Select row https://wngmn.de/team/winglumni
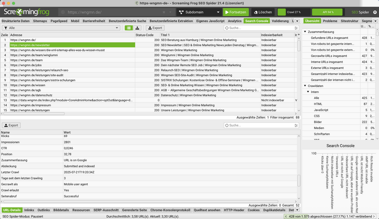Viewport: 379px width, 219px height. tap(150, 55)
